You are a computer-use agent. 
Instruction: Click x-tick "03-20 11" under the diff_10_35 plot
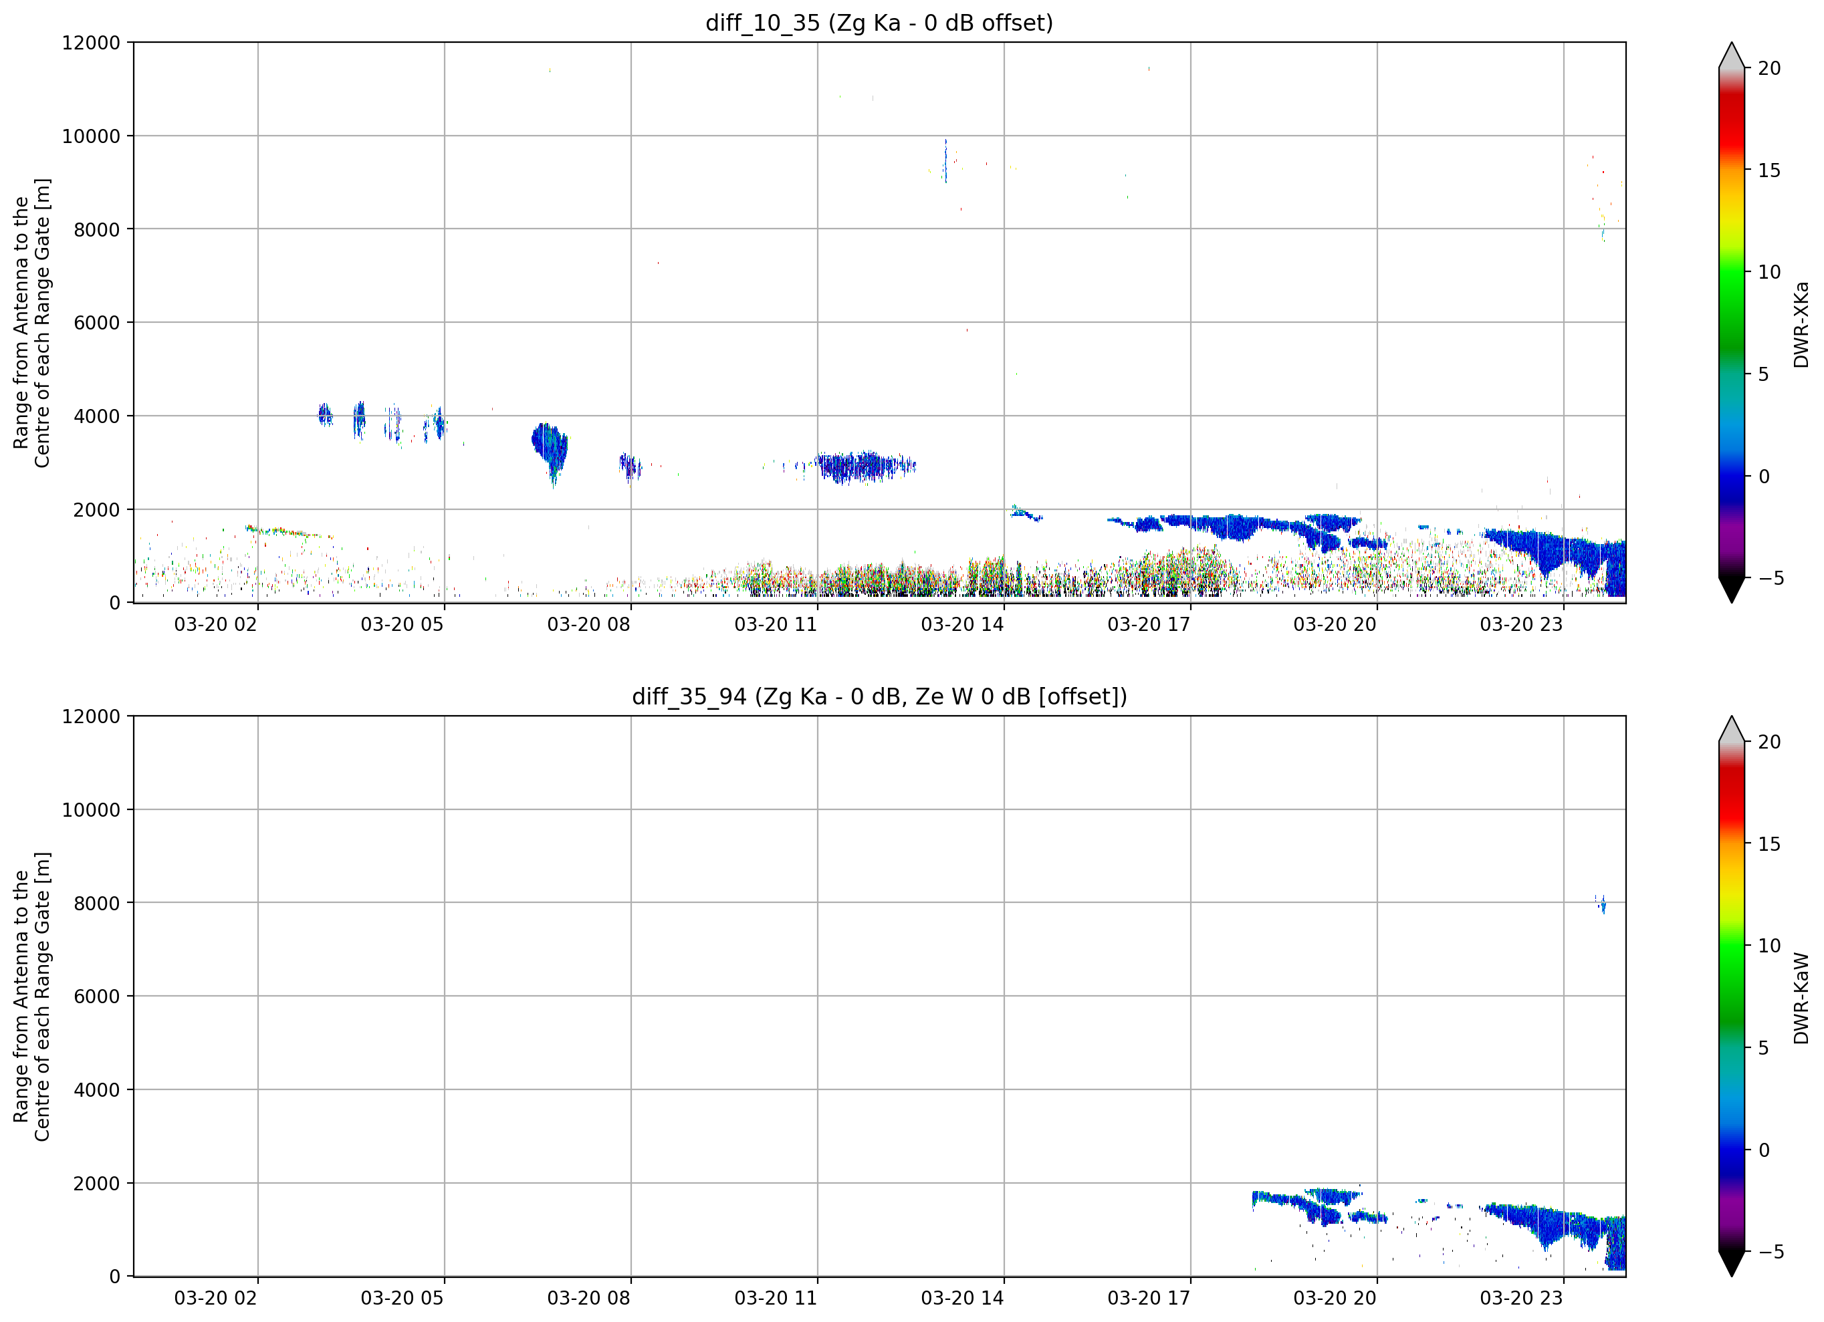pos(776,625)
